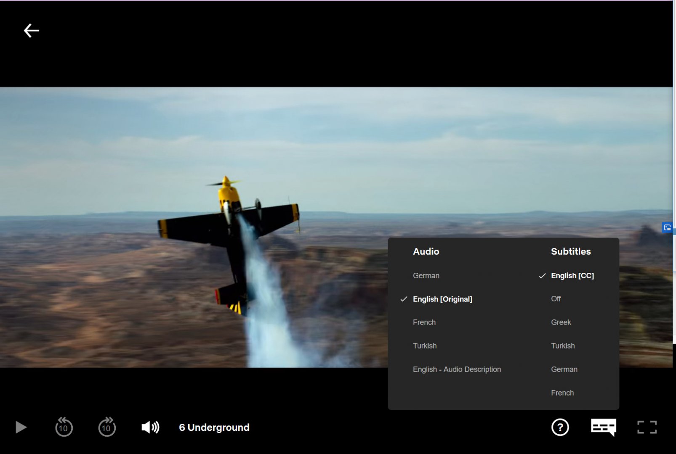Select Greek subtitles
Screen dimensions: 676x454
pos(561,322)
